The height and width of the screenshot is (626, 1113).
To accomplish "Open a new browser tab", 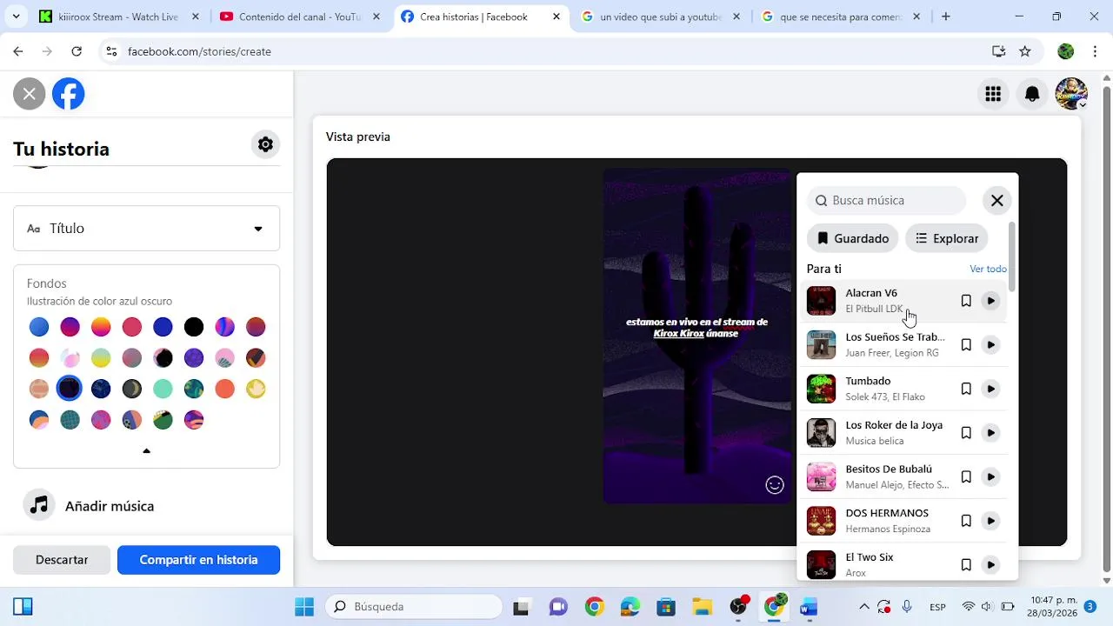I will [945, 17].
